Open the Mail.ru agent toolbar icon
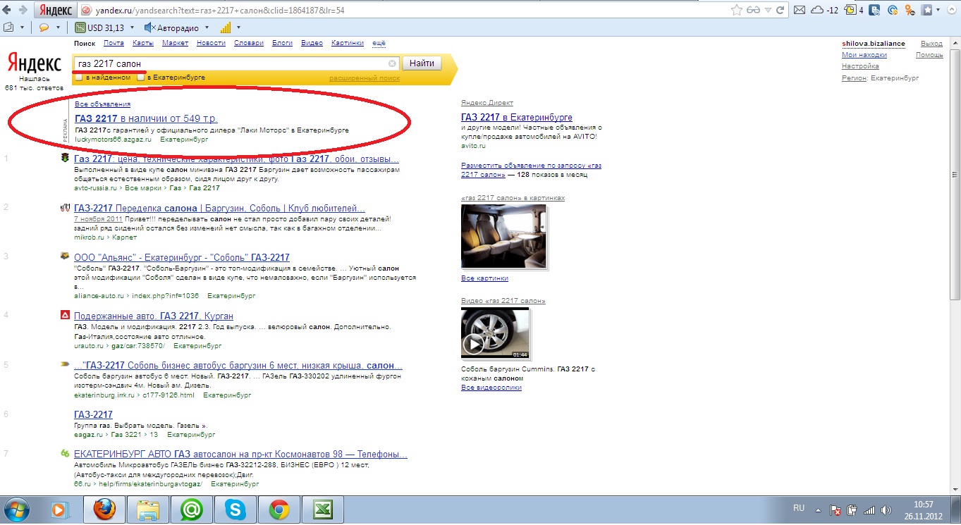The image size is (961, 525). tap(893, 11)
